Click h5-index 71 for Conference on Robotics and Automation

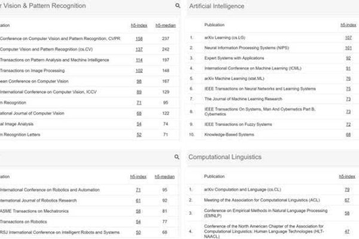pos(138,190)
